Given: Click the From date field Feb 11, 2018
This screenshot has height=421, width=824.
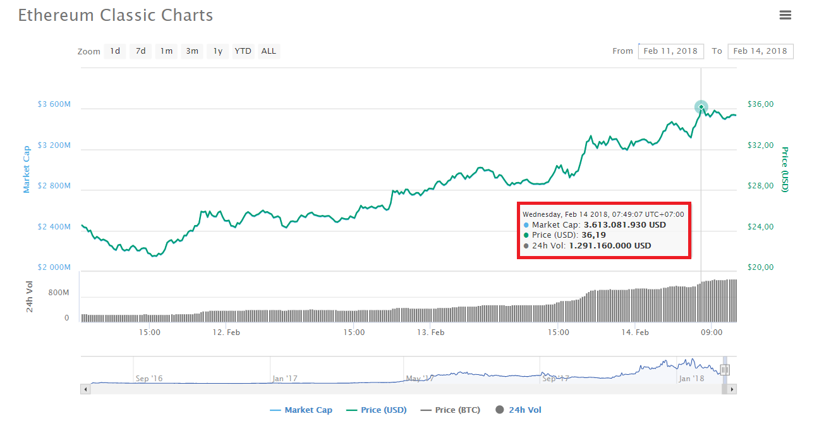Looking at the screenshot, I should click(670, 51).
